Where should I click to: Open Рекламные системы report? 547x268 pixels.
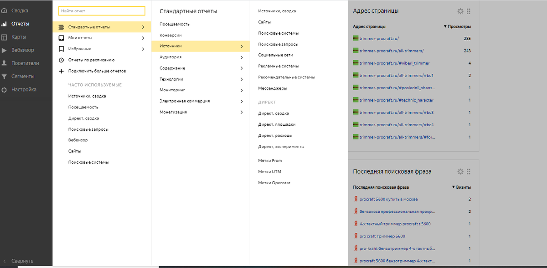(278, 66)
